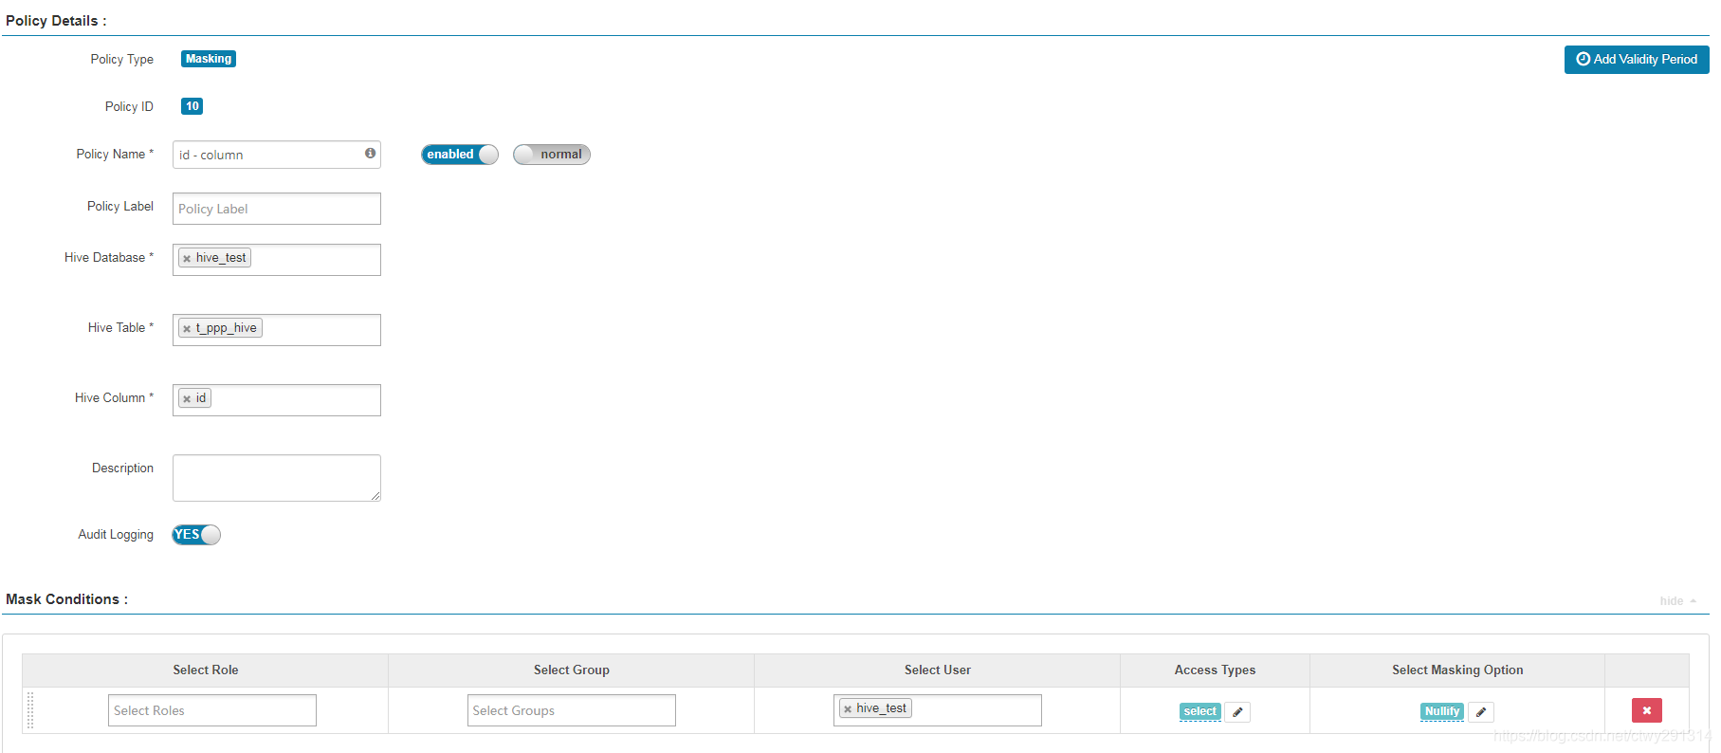Click Add Validity Period button
The image size is (1721, 753).
1637,60
